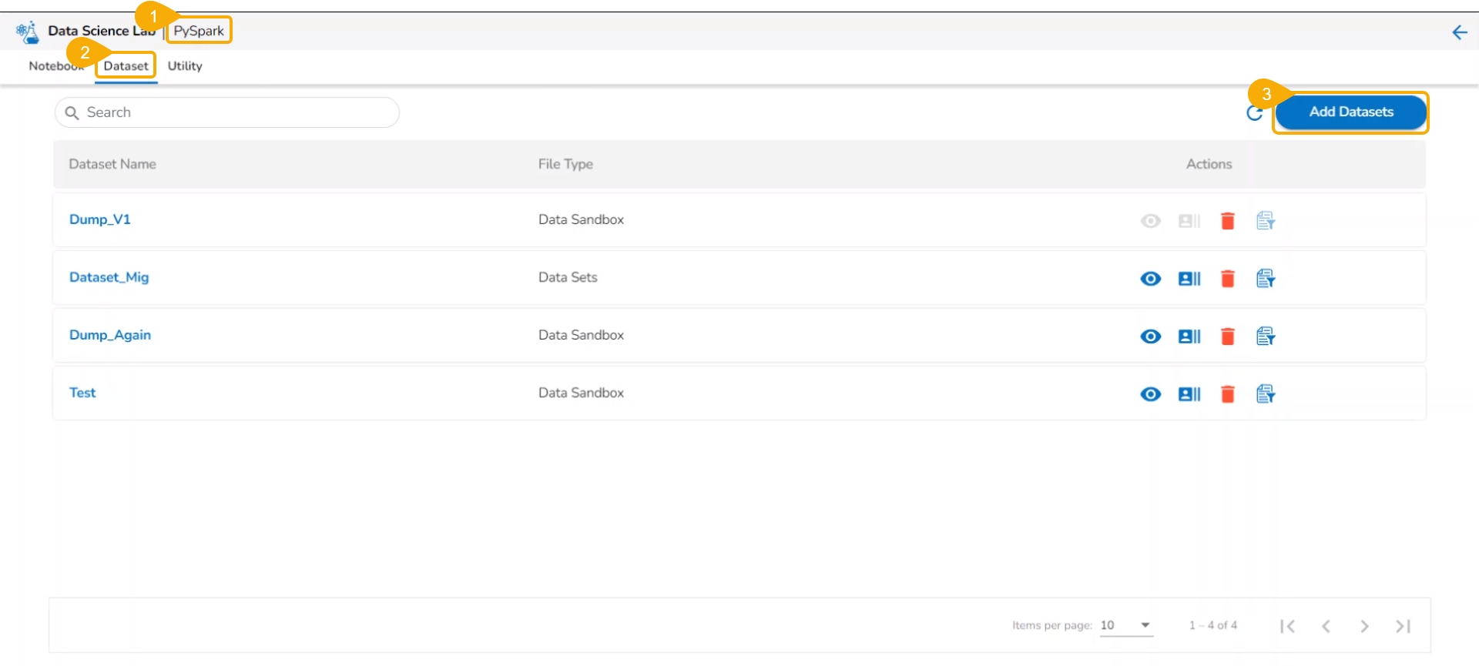
Task: Switch to the Utility tab
Action: click(185, 66)
